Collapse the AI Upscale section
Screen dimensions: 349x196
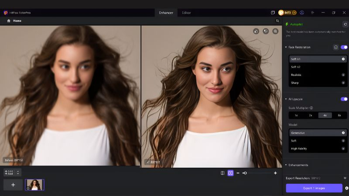[286, 99]
